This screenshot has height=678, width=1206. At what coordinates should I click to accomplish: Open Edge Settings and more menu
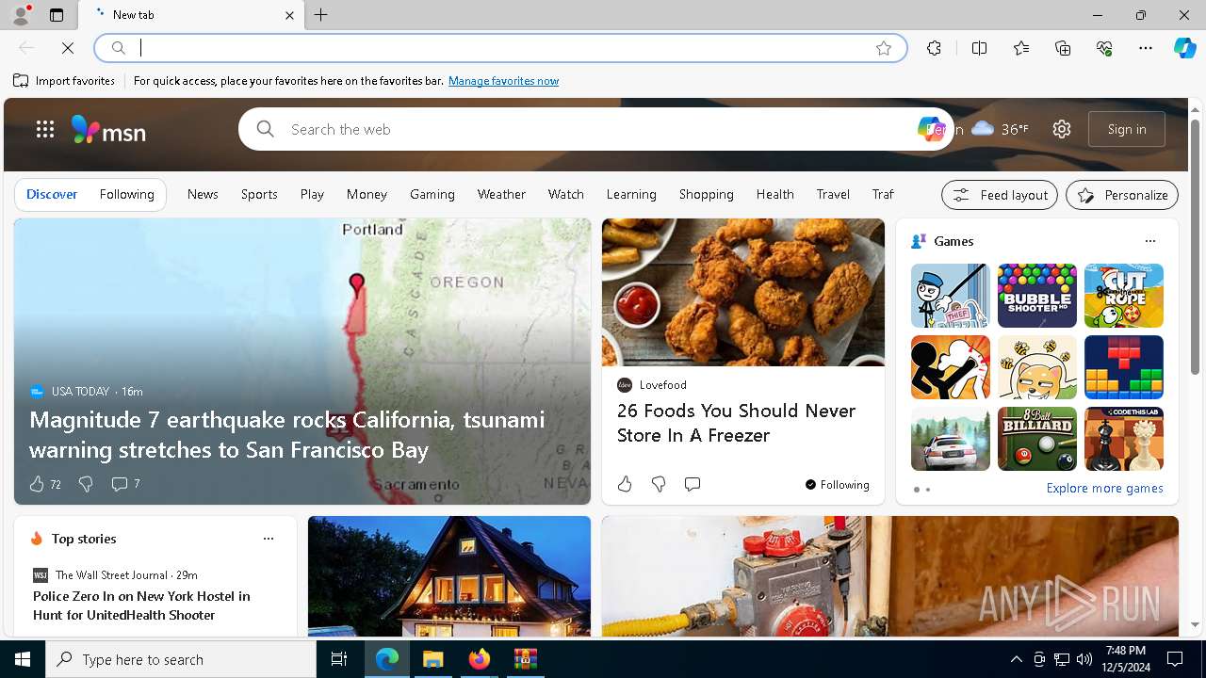(x=1146, y=48)
